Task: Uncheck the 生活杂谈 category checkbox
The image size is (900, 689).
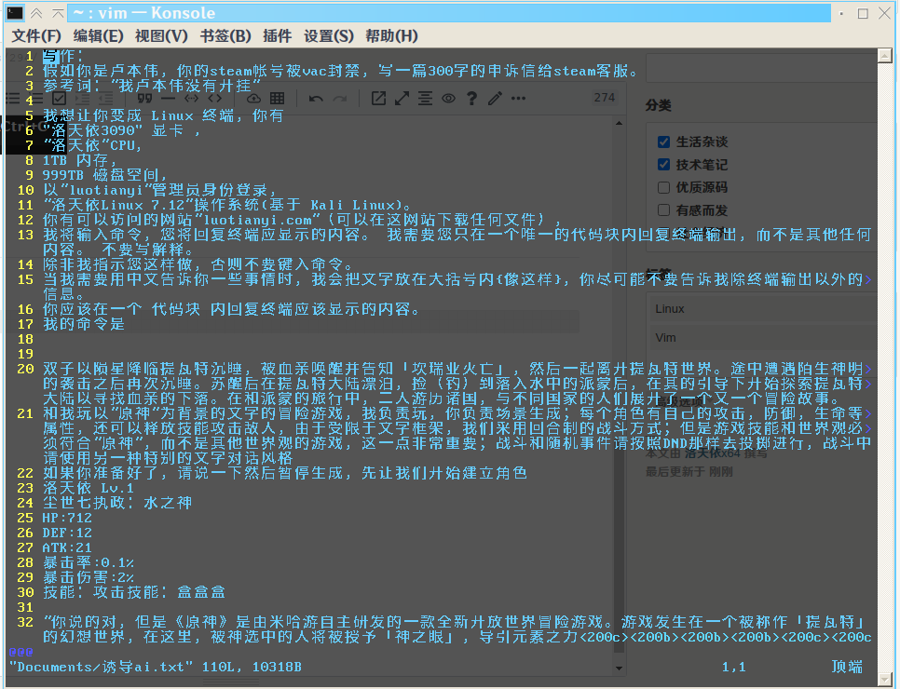Action: point(663,142)
